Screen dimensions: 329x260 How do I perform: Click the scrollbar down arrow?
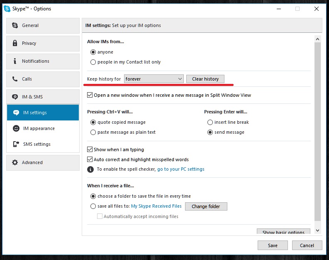tap(317, 231)
